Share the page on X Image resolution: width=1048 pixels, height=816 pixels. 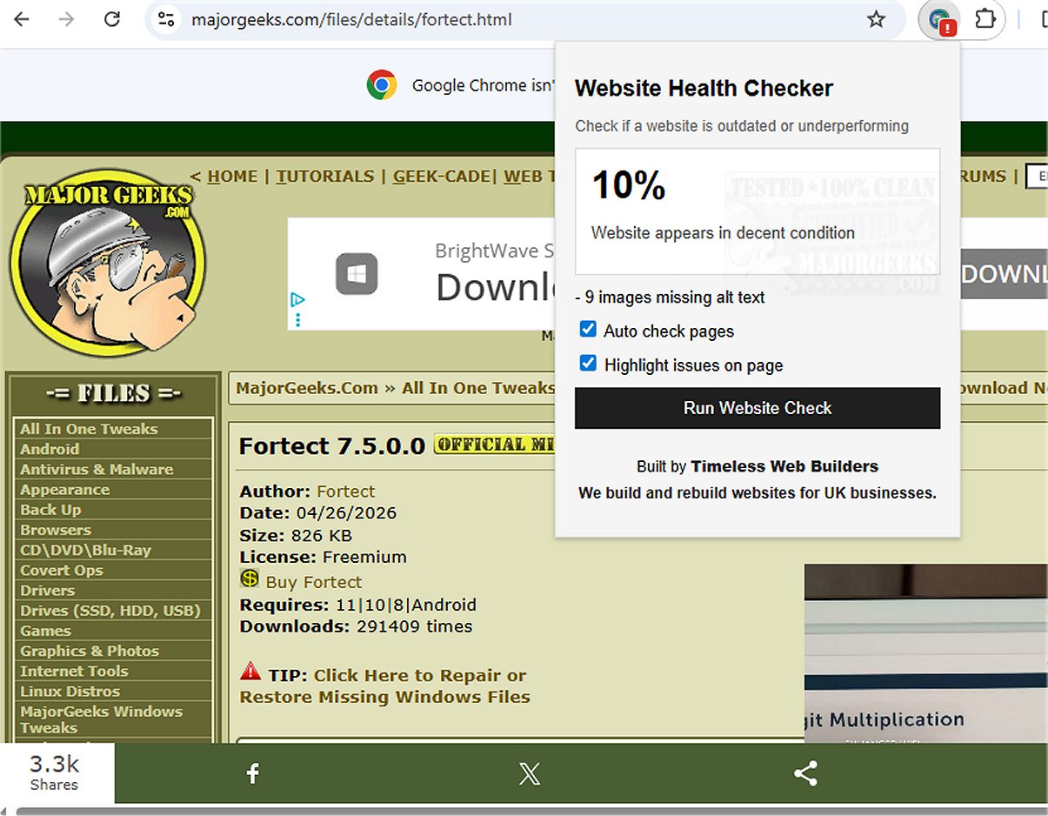click(x=529, y=773)
